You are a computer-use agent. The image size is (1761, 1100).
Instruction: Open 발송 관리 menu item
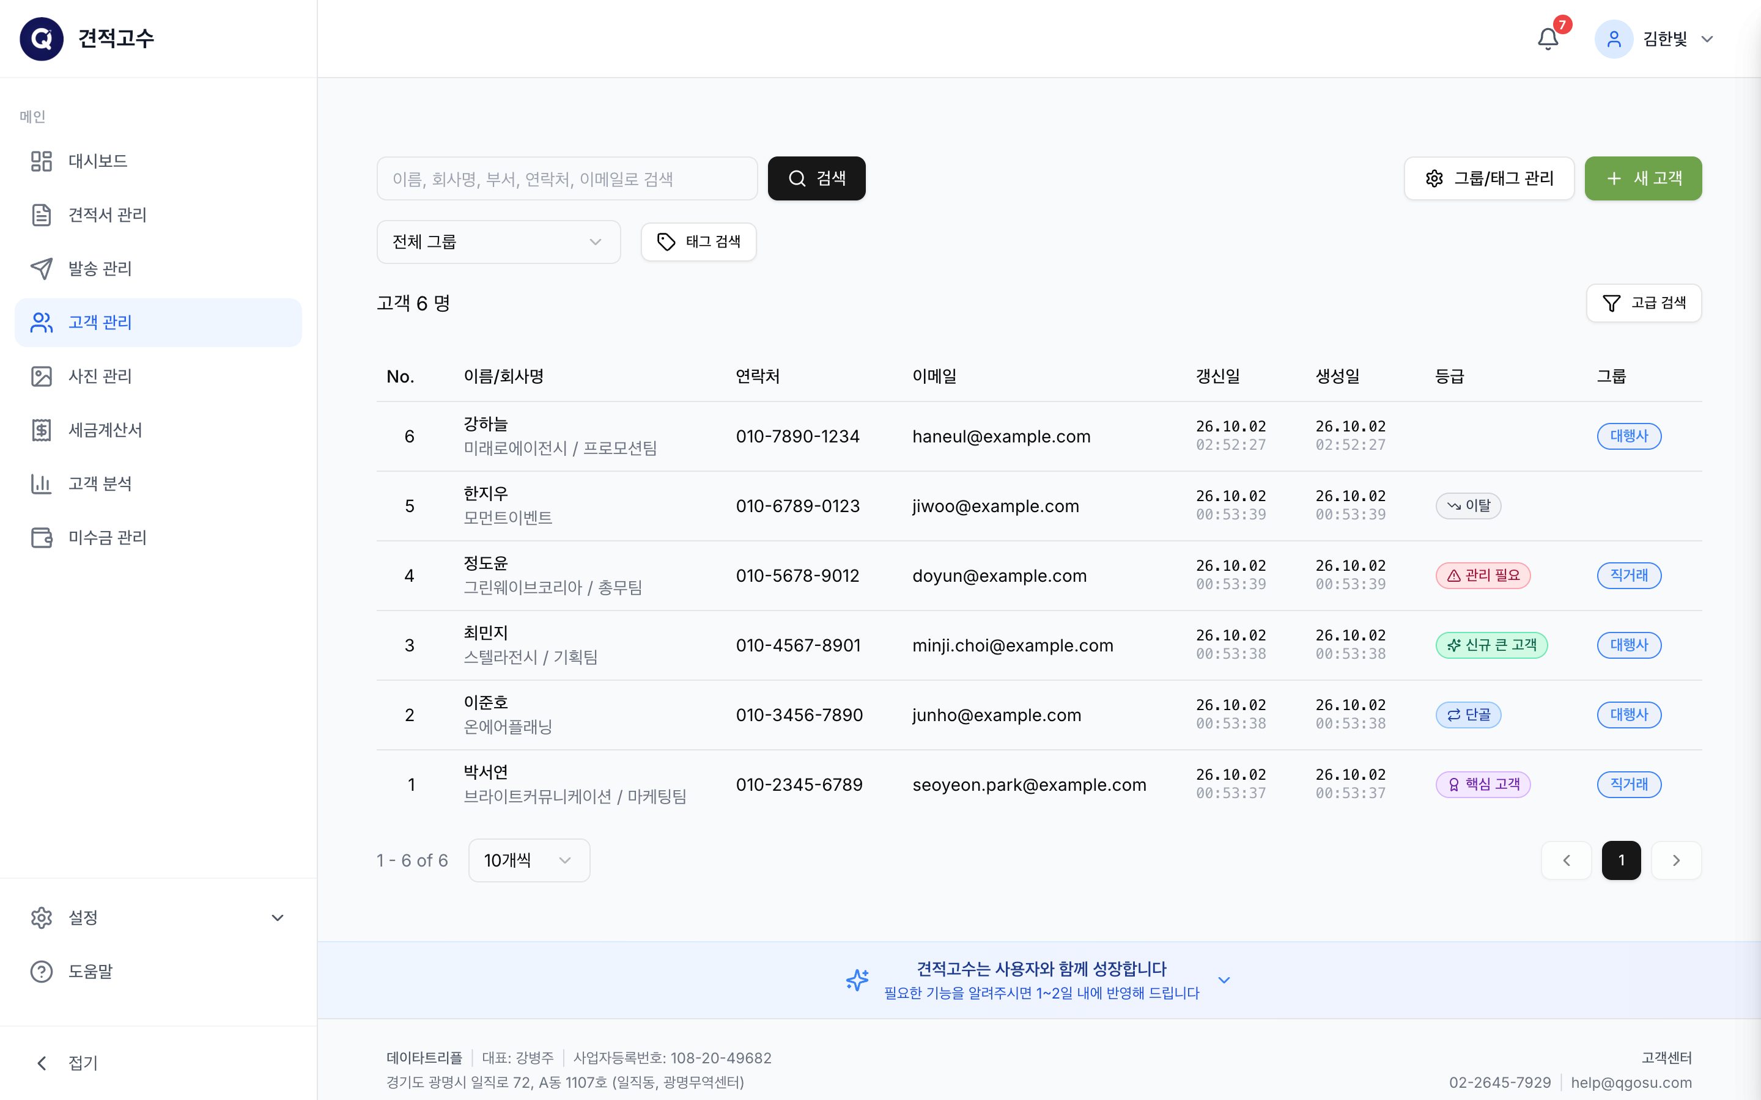tap(158, 268)
